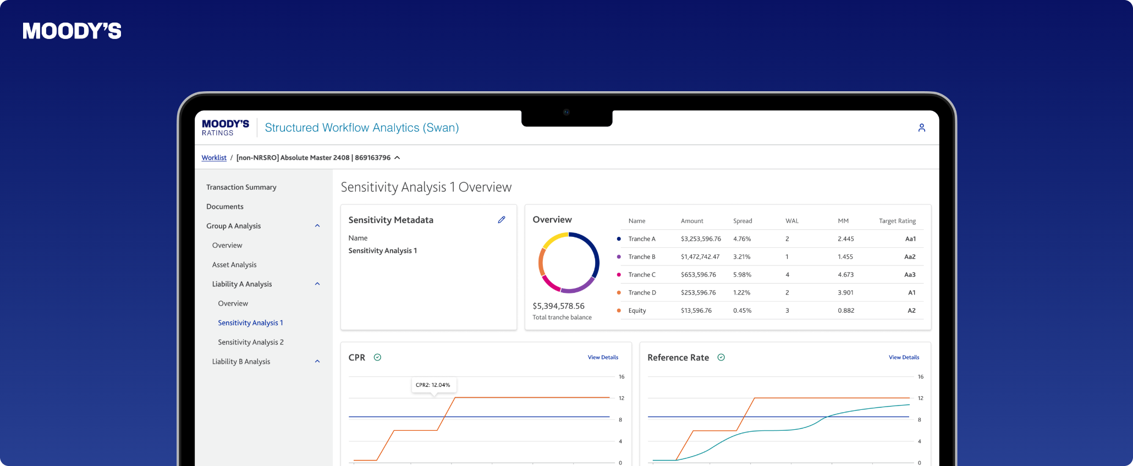
Task: Collapse Group A Analysis section
Action: 317,226
